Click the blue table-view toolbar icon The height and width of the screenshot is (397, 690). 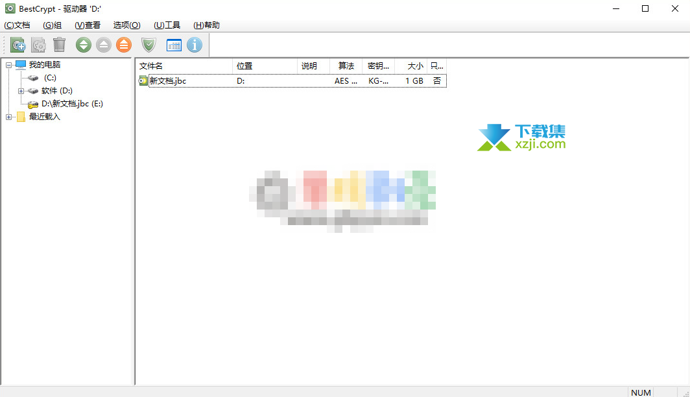pyautogui.click(x=174, y=45)
